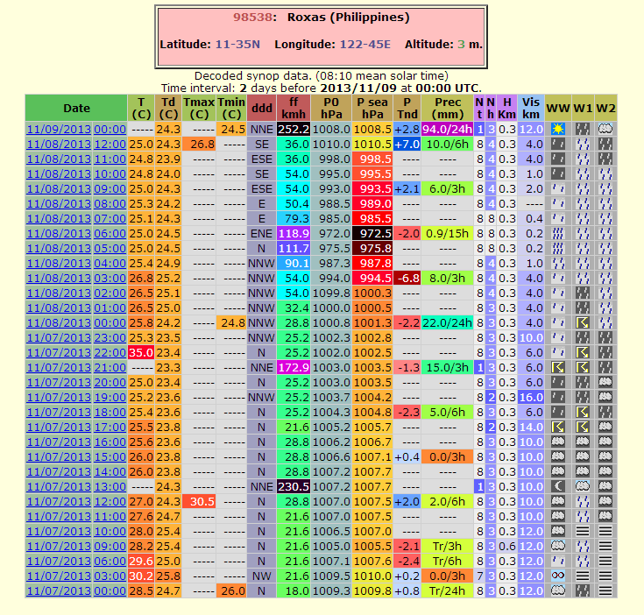Click the P sea hPa column header
The height and width of the screenshot is (615, 644).
pos(372,108)
